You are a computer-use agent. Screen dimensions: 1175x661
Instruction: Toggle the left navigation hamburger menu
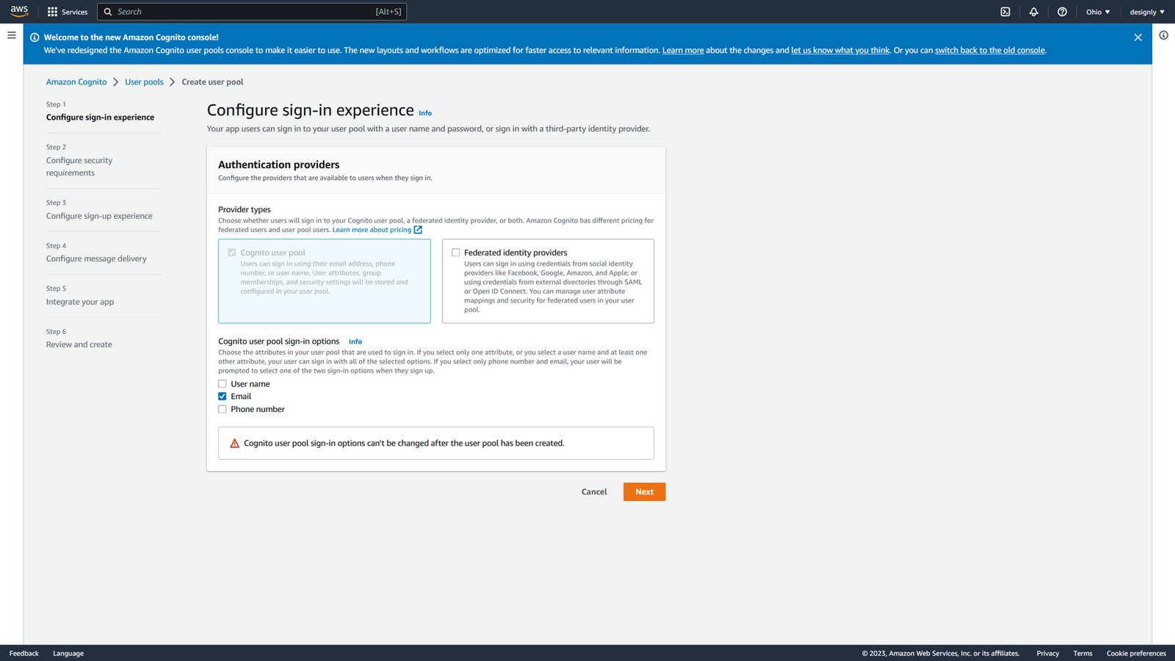pyautogui.click(x=11, y=35)
